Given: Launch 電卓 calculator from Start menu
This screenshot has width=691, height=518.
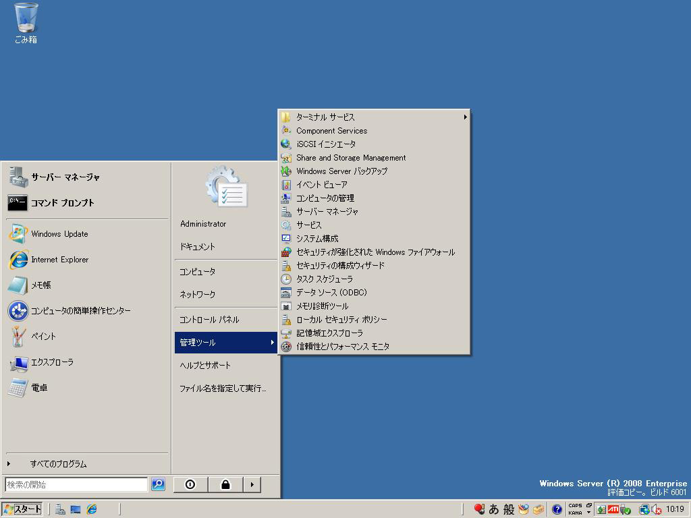Looking at the screenshot, I should tap(39, 388).
